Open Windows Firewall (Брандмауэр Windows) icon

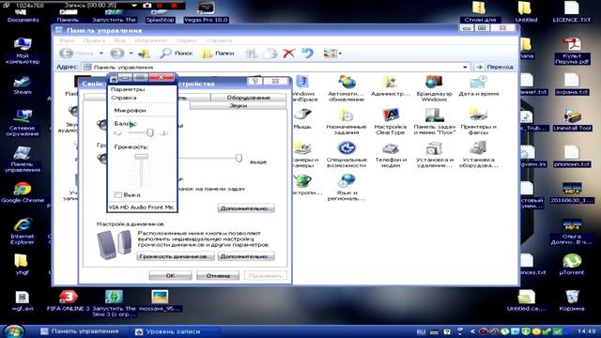[x=434, y=88]
